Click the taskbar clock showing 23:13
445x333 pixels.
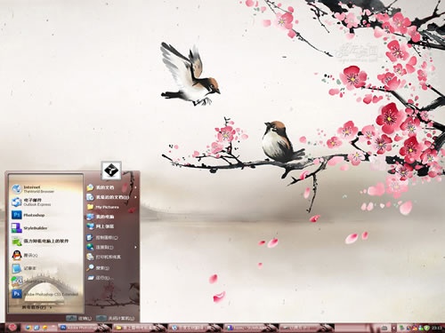(436, 328)
